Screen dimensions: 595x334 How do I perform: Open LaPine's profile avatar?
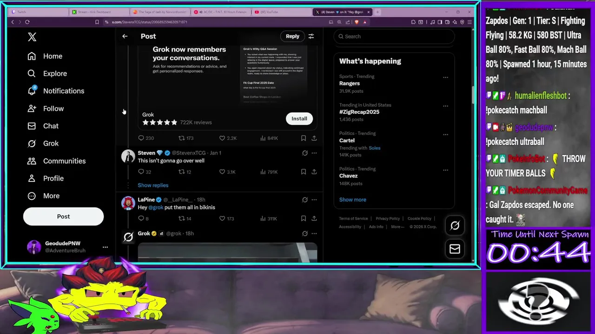click(128, 203)
